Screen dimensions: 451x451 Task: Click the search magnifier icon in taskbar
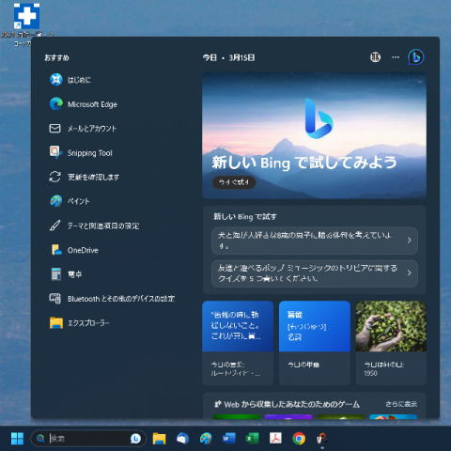click(x=40, y=439)
